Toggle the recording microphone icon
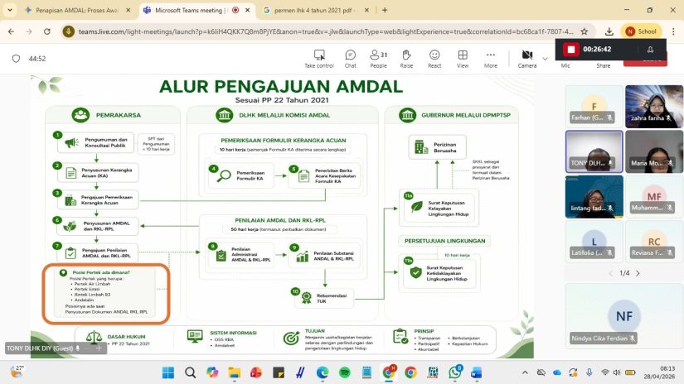 coord(650,49)
